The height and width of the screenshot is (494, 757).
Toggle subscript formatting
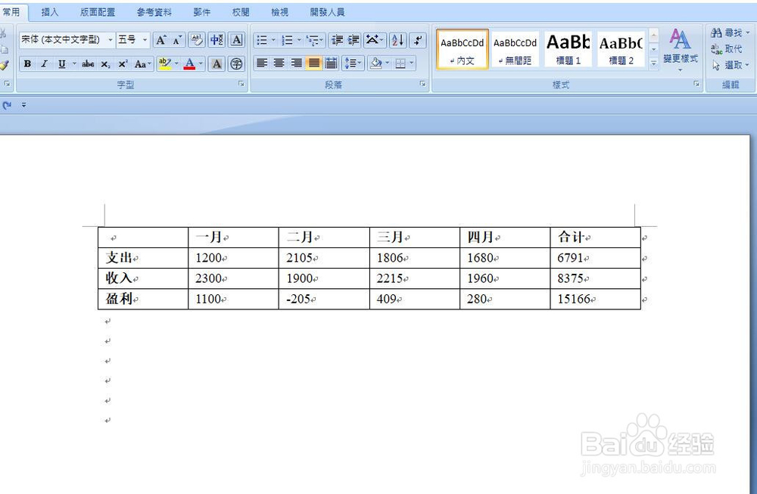(x=105, y=64)
